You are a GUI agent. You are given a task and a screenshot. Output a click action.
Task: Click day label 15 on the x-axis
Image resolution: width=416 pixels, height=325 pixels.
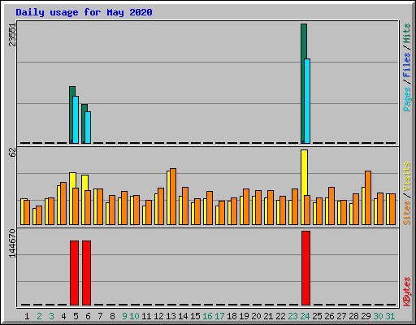pos(195,316)
